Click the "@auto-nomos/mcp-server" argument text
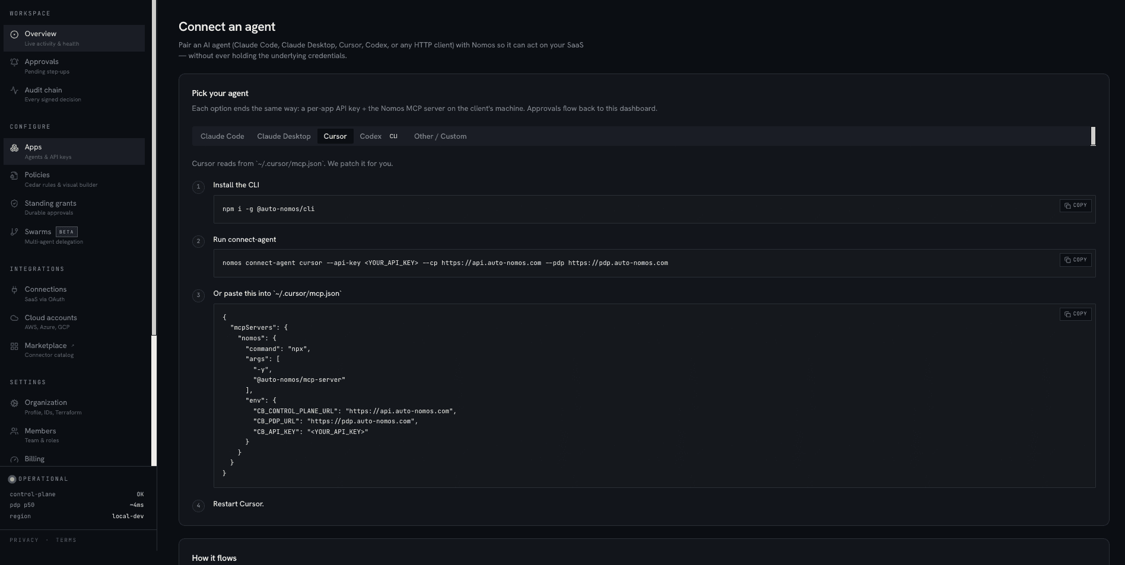The image size is (1125, 565). coord(299,379)
